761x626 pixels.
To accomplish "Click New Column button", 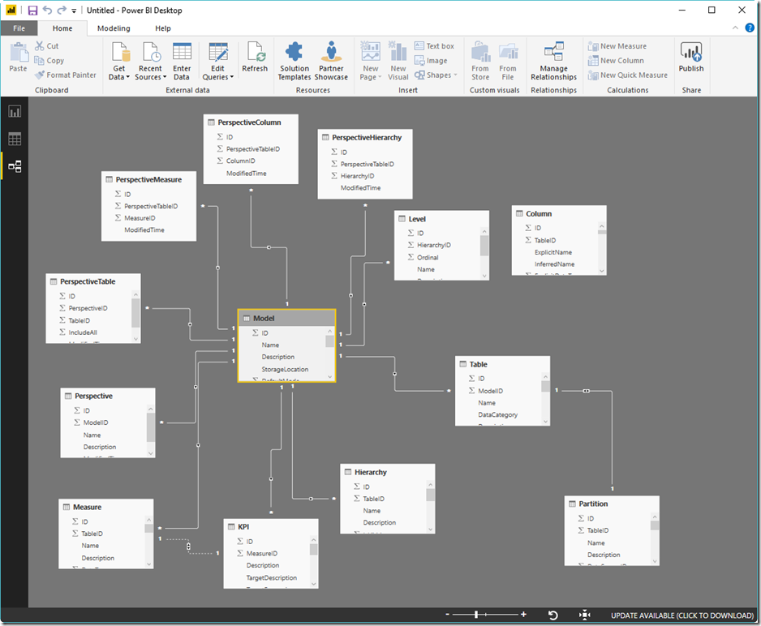I will 616,60.
